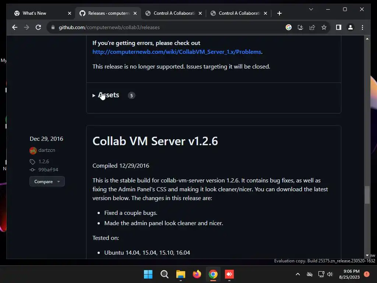Click the cloud sync tray icon

310,274
